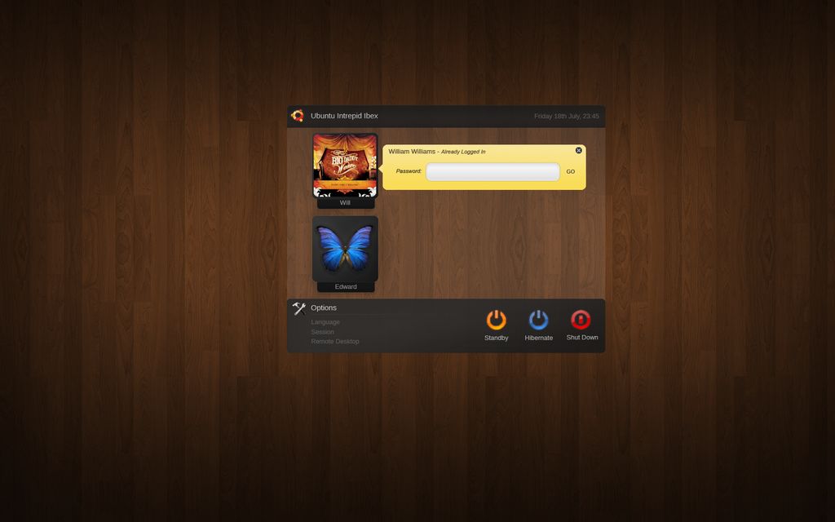Click inside the Password input field
The width and height of the screenshot is (835, 522).
point(493,171)
